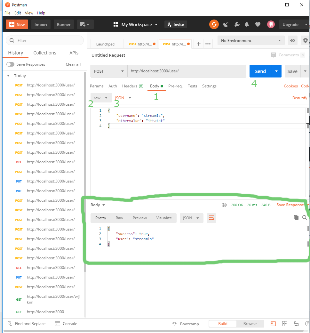The height and width of the screenshot is (333, 310).
Task: Open the wrench settings icon
Action: [x=237, y=24]
